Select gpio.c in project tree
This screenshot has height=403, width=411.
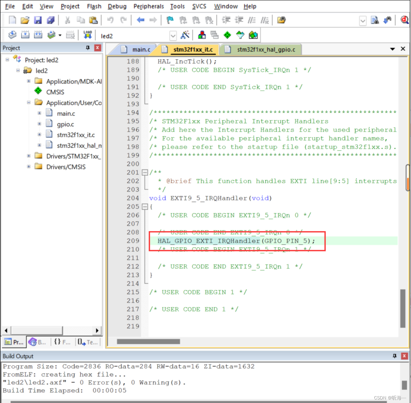coord(65,124)
